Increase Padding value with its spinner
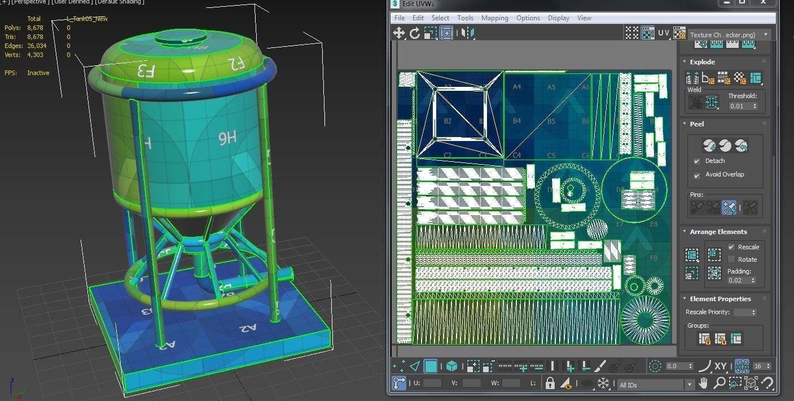Image resolution: width=794 pixels, height=401 pixels. click(753, 278)
